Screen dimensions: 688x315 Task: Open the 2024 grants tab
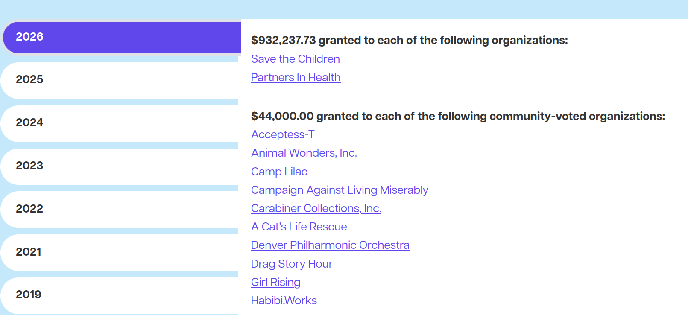point(120,123)
